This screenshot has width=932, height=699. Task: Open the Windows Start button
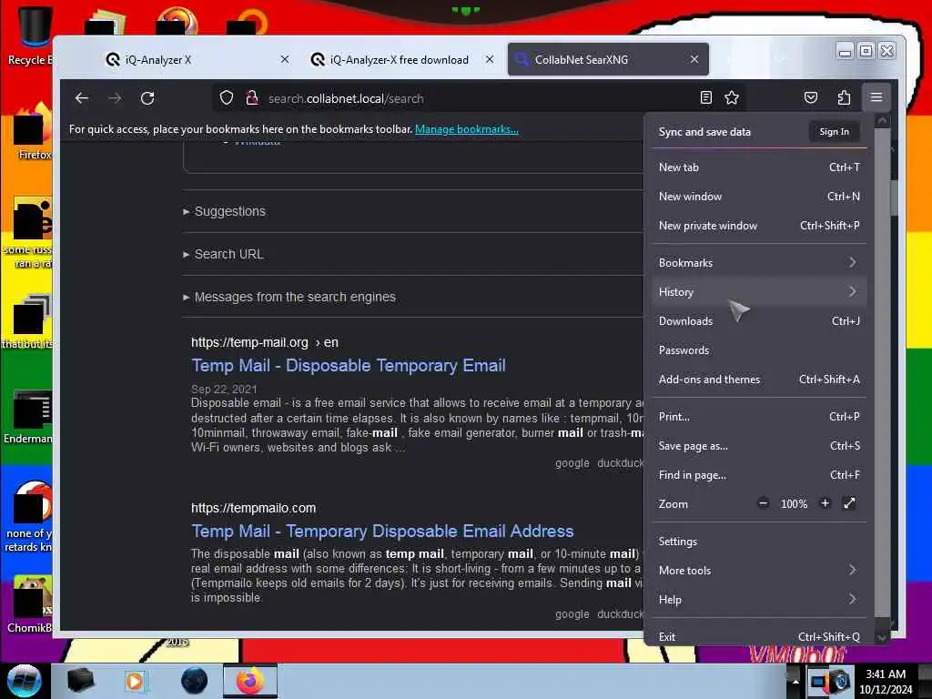[x=25, y=681]
